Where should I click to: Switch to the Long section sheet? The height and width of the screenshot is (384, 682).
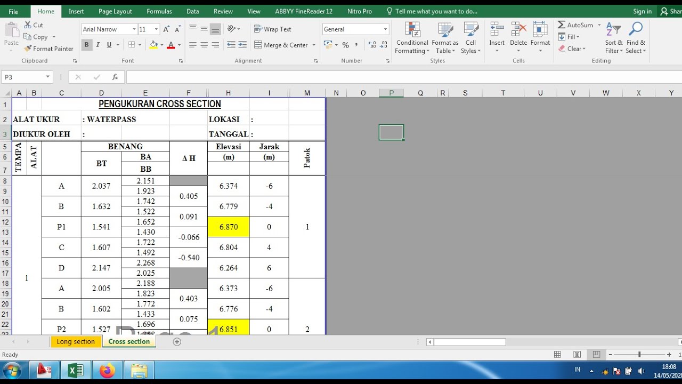pos(76,342)
